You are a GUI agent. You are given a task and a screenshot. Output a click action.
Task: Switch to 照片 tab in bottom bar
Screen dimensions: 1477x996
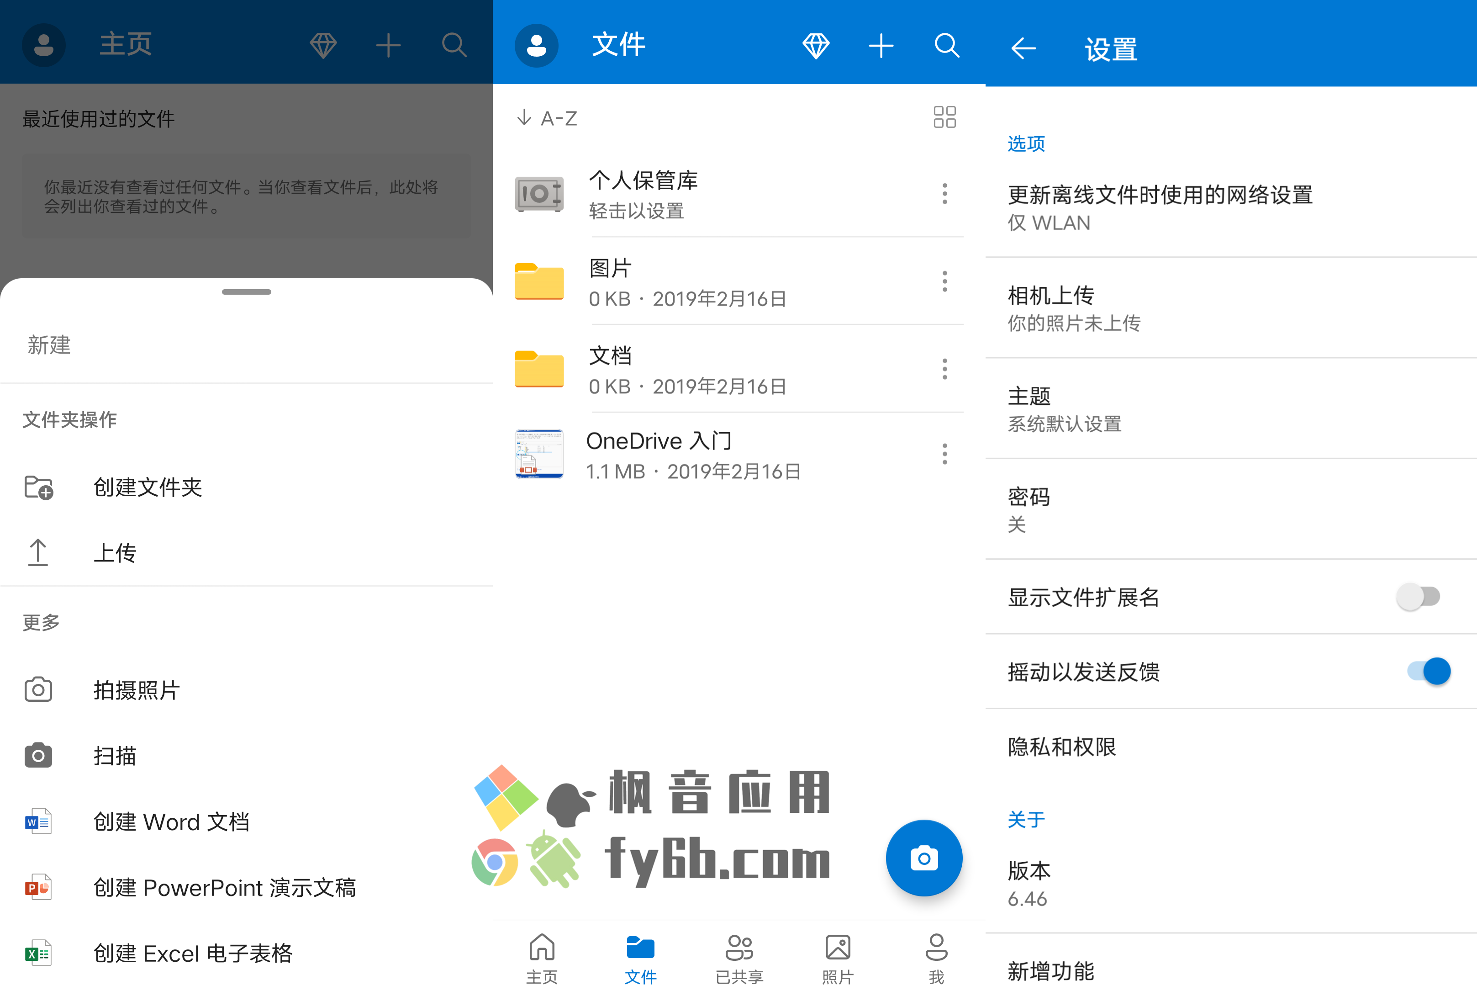(x=838, y=959)
